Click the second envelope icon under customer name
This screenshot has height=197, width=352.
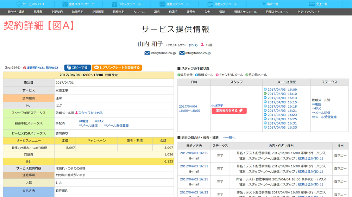click(x=182, y=53)
